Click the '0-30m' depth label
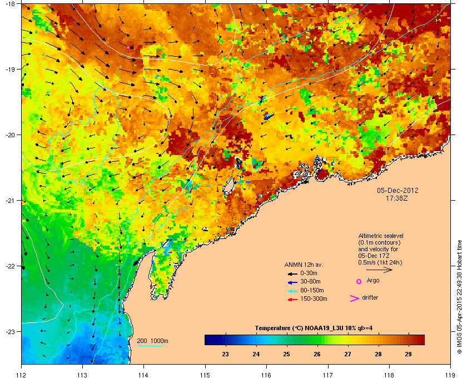The height and width of the screenshot is (378, 467). pyautogui.click(x=309, y=273)
